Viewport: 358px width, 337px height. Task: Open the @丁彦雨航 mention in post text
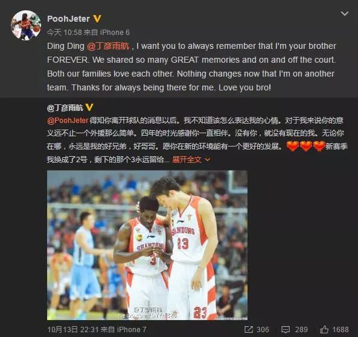click(x=108, y=46)
